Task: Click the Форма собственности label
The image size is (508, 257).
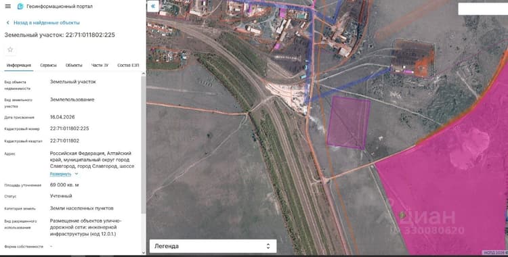Action: coord(24,247)
